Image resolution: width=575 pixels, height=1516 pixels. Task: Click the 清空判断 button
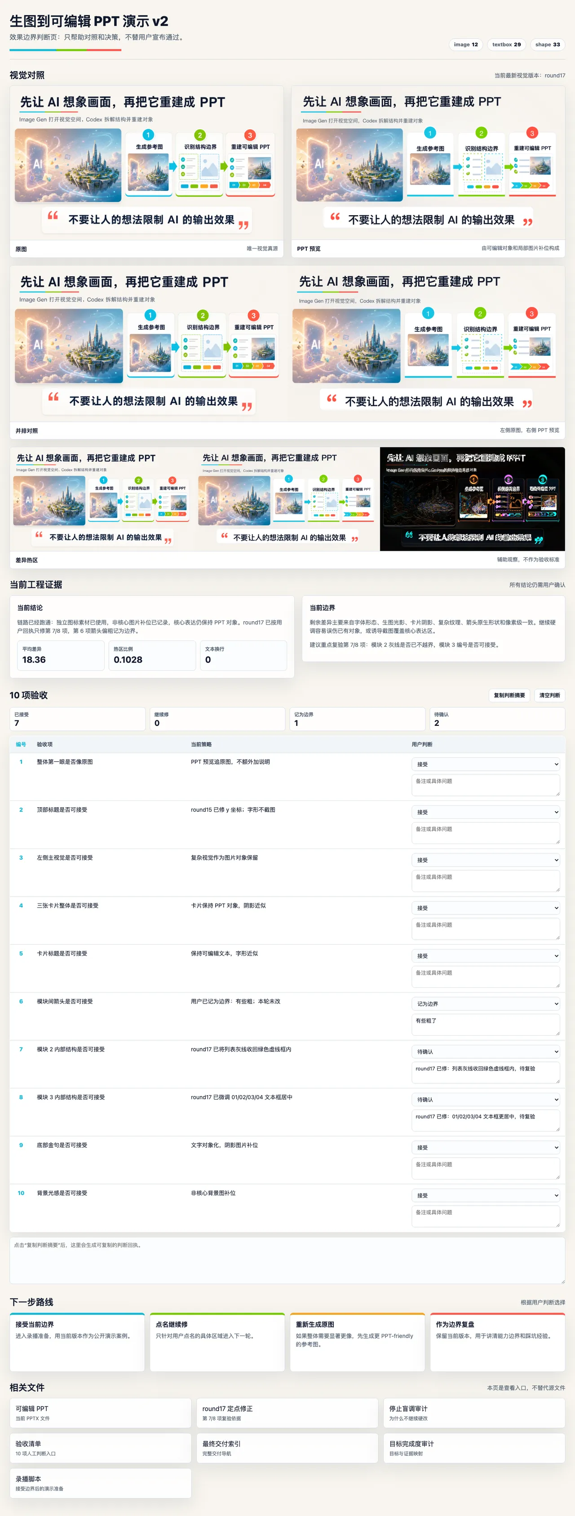coord(549,695)
